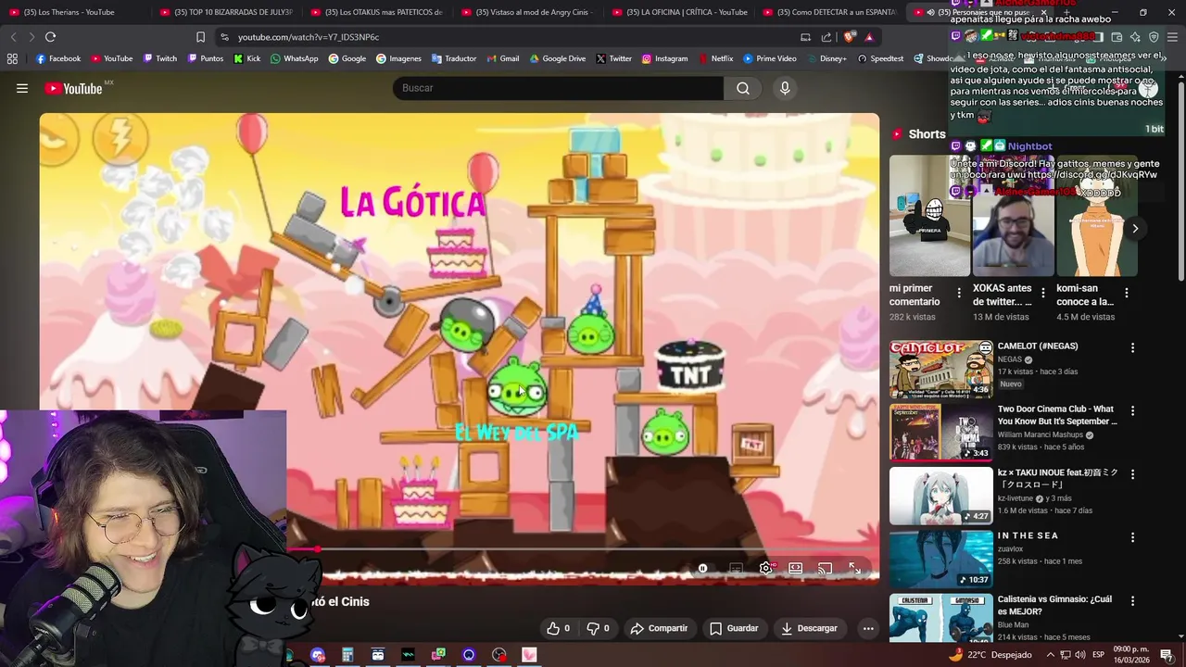The height and width of the screenshot is (667, 1186).
Task: Dislike the video with thumbs down
Action: pyautogui.click(x=598, y=628)
